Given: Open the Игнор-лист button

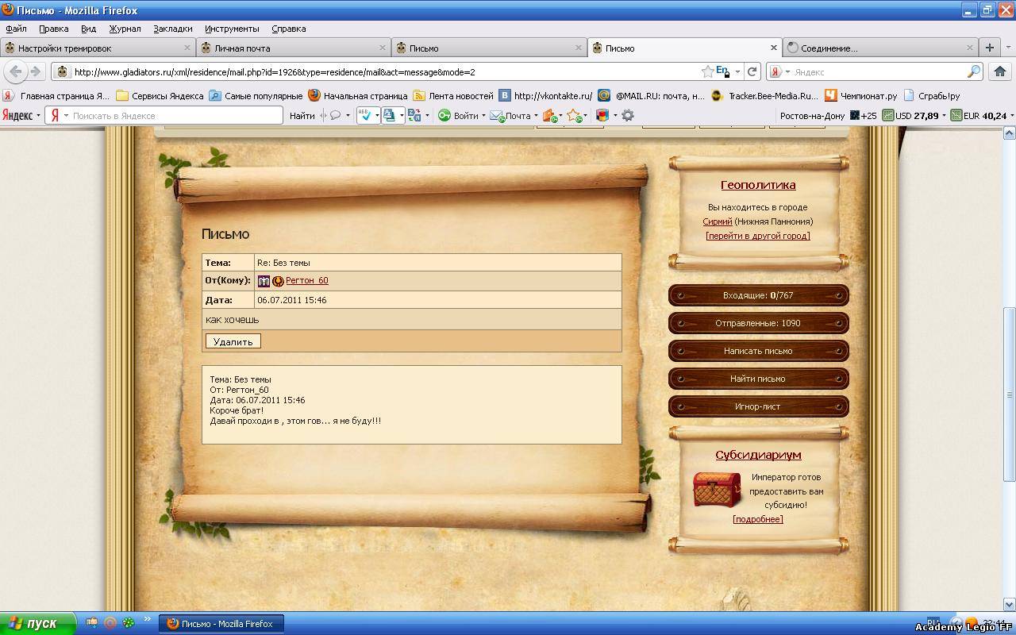Looking at the screenshot, I should (x=758, y=406).
